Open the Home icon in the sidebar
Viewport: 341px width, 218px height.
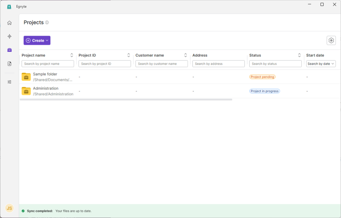pyautogui.click(x=10, y=23)
